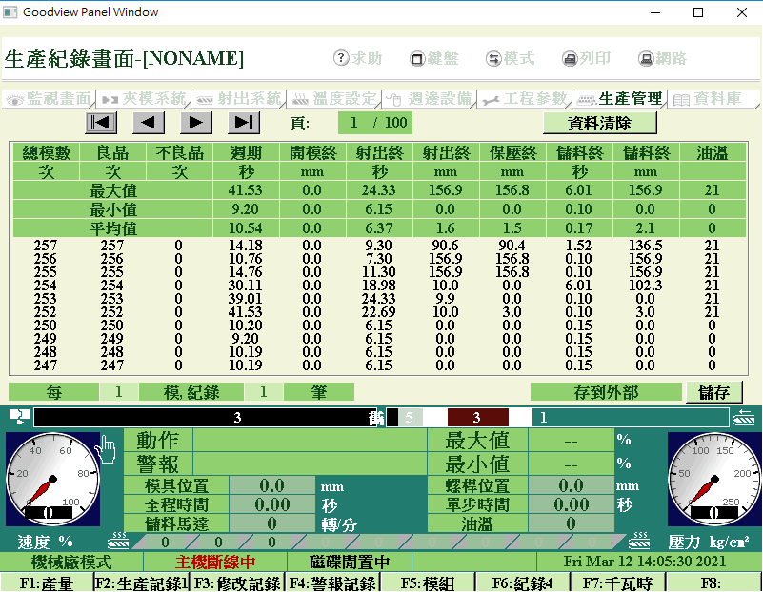The image size is (763, 592).
Task: Open F4:警報記錄
Action: [x=332, y=582]
